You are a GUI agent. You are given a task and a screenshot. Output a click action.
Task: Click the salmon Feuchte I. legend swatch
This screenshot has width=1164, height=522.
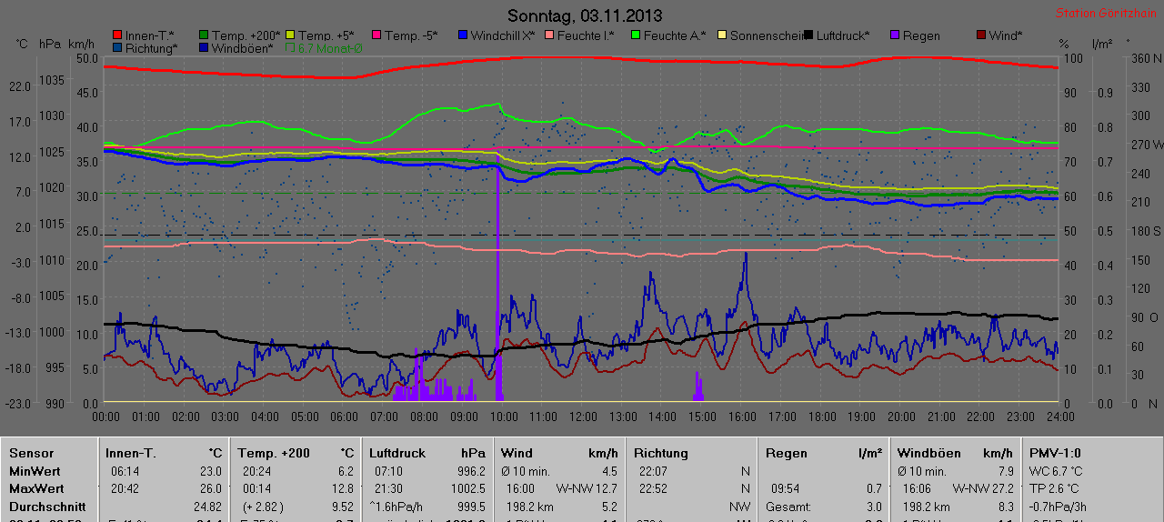tap(548, 35)
